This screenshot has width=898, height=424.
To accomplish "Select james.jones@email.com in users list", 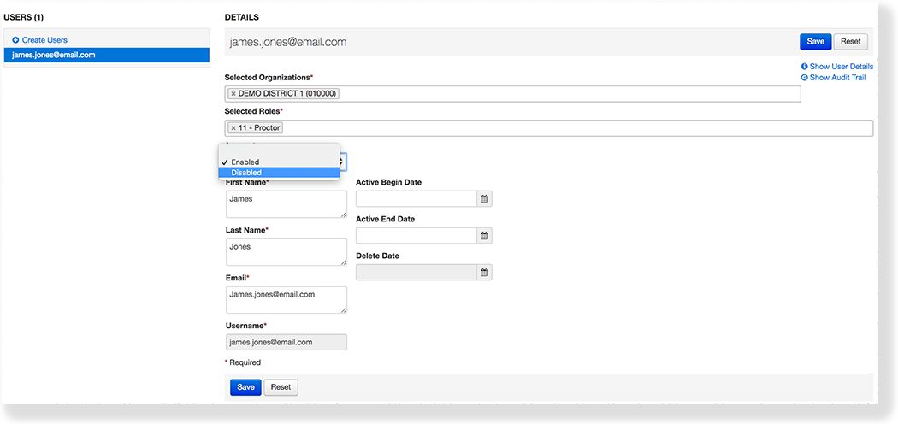I will coord(53,55).
